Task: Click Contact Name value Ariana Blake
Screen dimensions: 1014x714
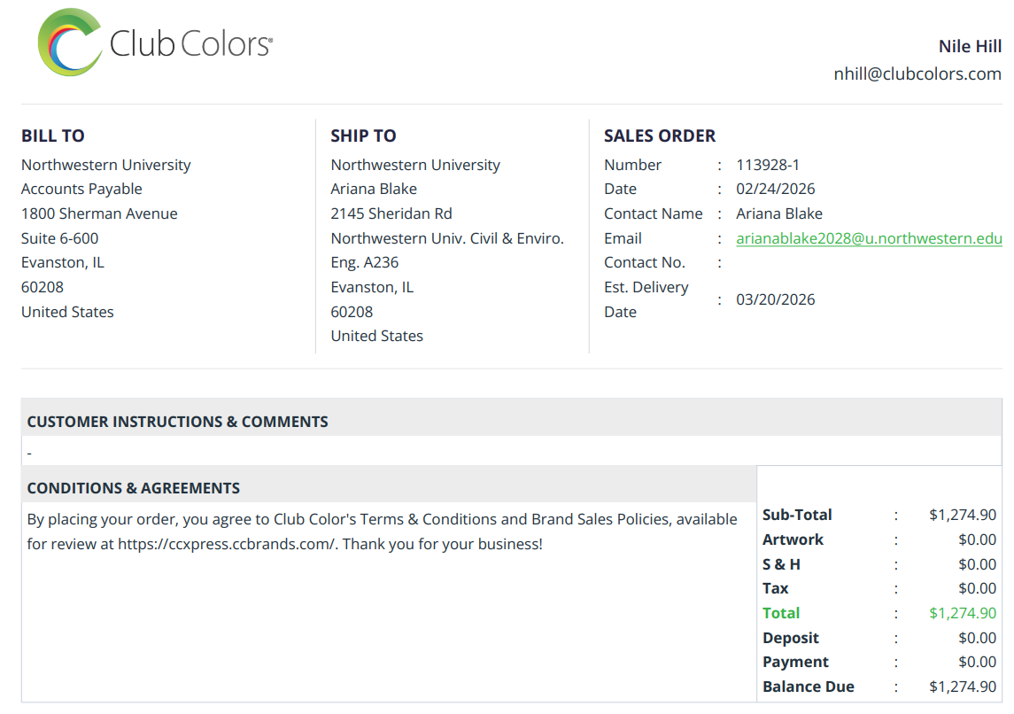Action: [779, 213]
